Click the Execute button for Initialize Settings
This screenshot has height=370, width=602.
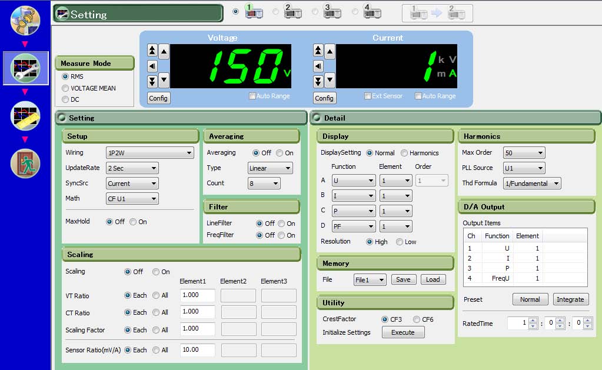(403, 332)
